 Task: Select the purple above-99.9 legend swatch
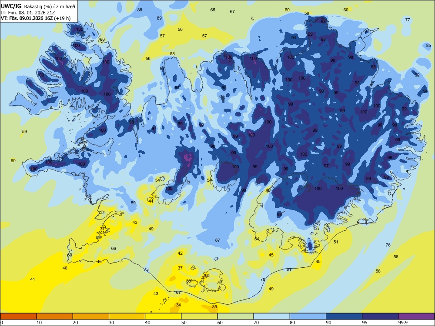(416, 316)
